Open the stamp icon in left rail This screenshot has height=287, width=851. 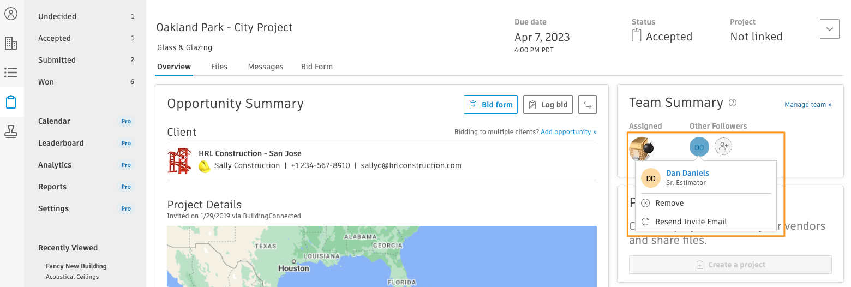click(x=11, y=131)
